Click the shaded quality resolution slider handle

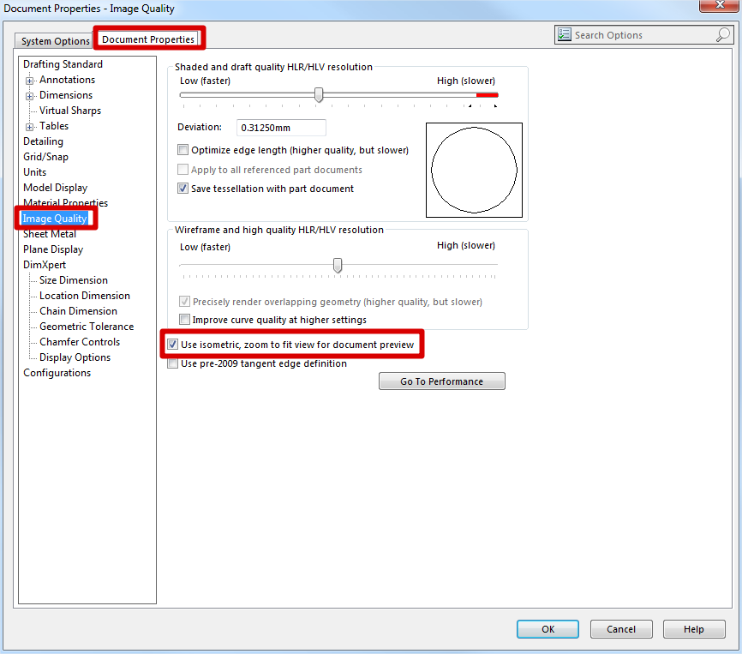(319, 94)
